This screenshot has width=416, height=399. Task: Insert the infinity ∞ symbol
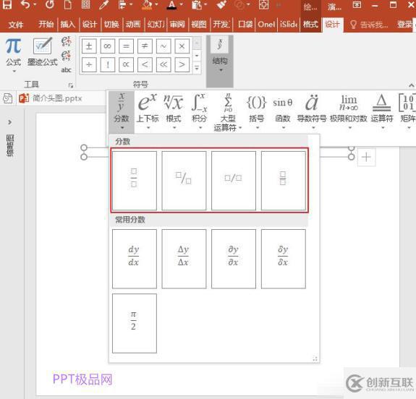pyautogui.click(x=108, y=46)
